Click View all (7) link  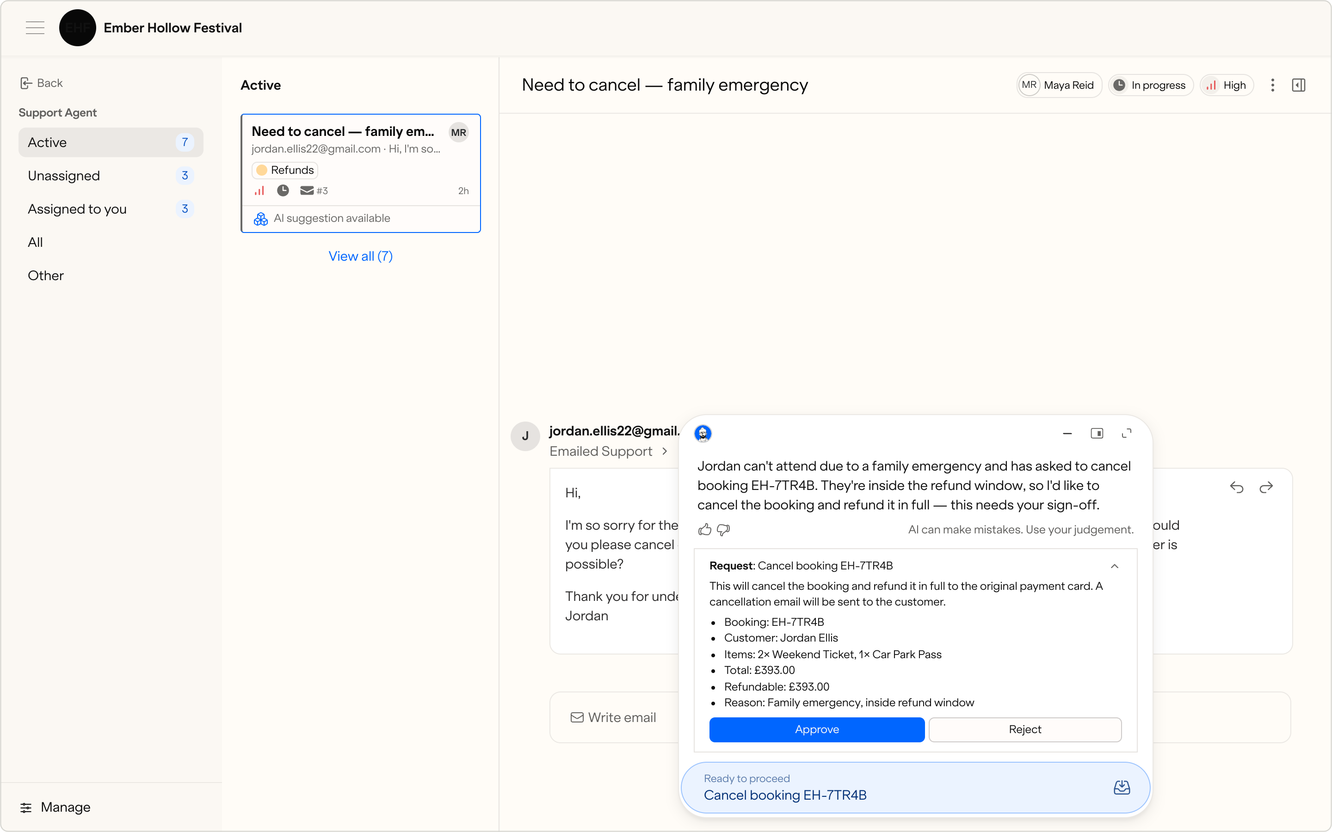[361, 256]
